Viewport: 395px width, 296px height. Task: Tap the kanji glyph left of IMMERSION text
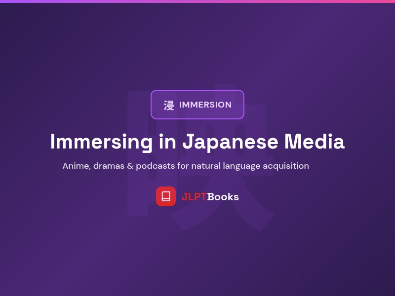pyautogui.click(x=167, y=105)
